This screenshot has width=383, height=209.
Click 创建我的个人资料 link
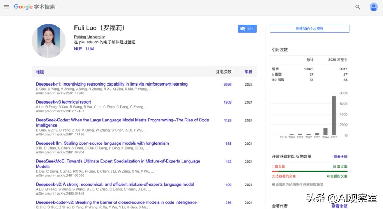tap(309, 28)
